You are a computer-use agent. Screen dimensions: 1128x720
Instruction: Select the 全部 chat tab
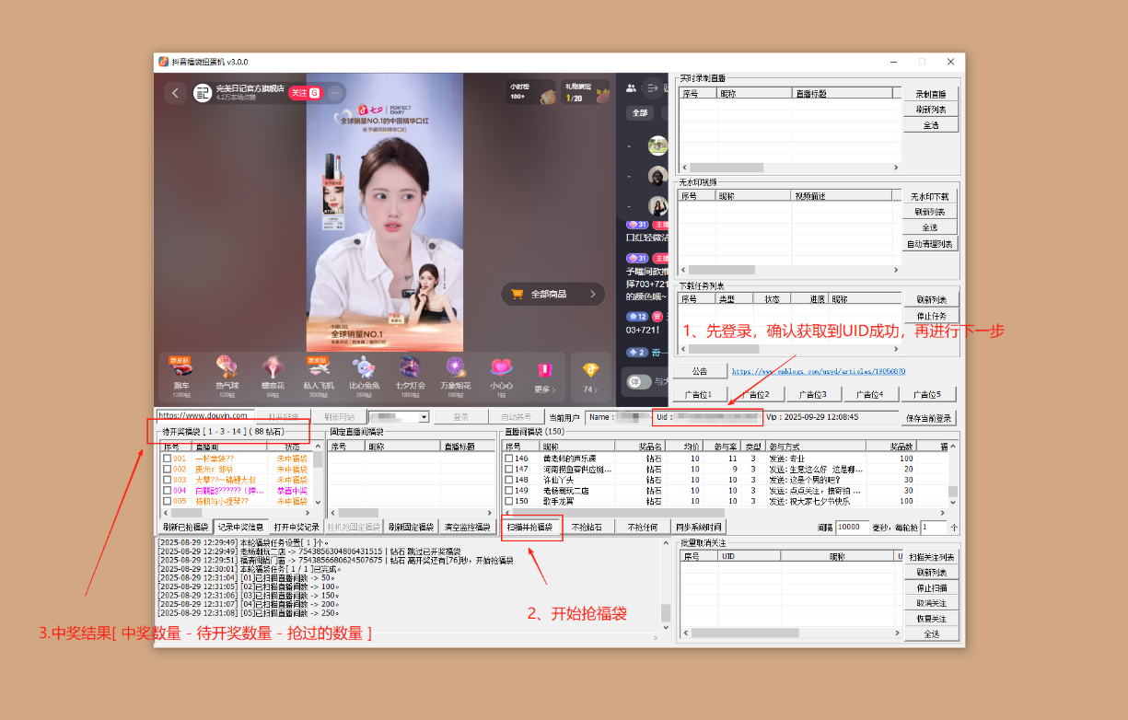[640, 113]
